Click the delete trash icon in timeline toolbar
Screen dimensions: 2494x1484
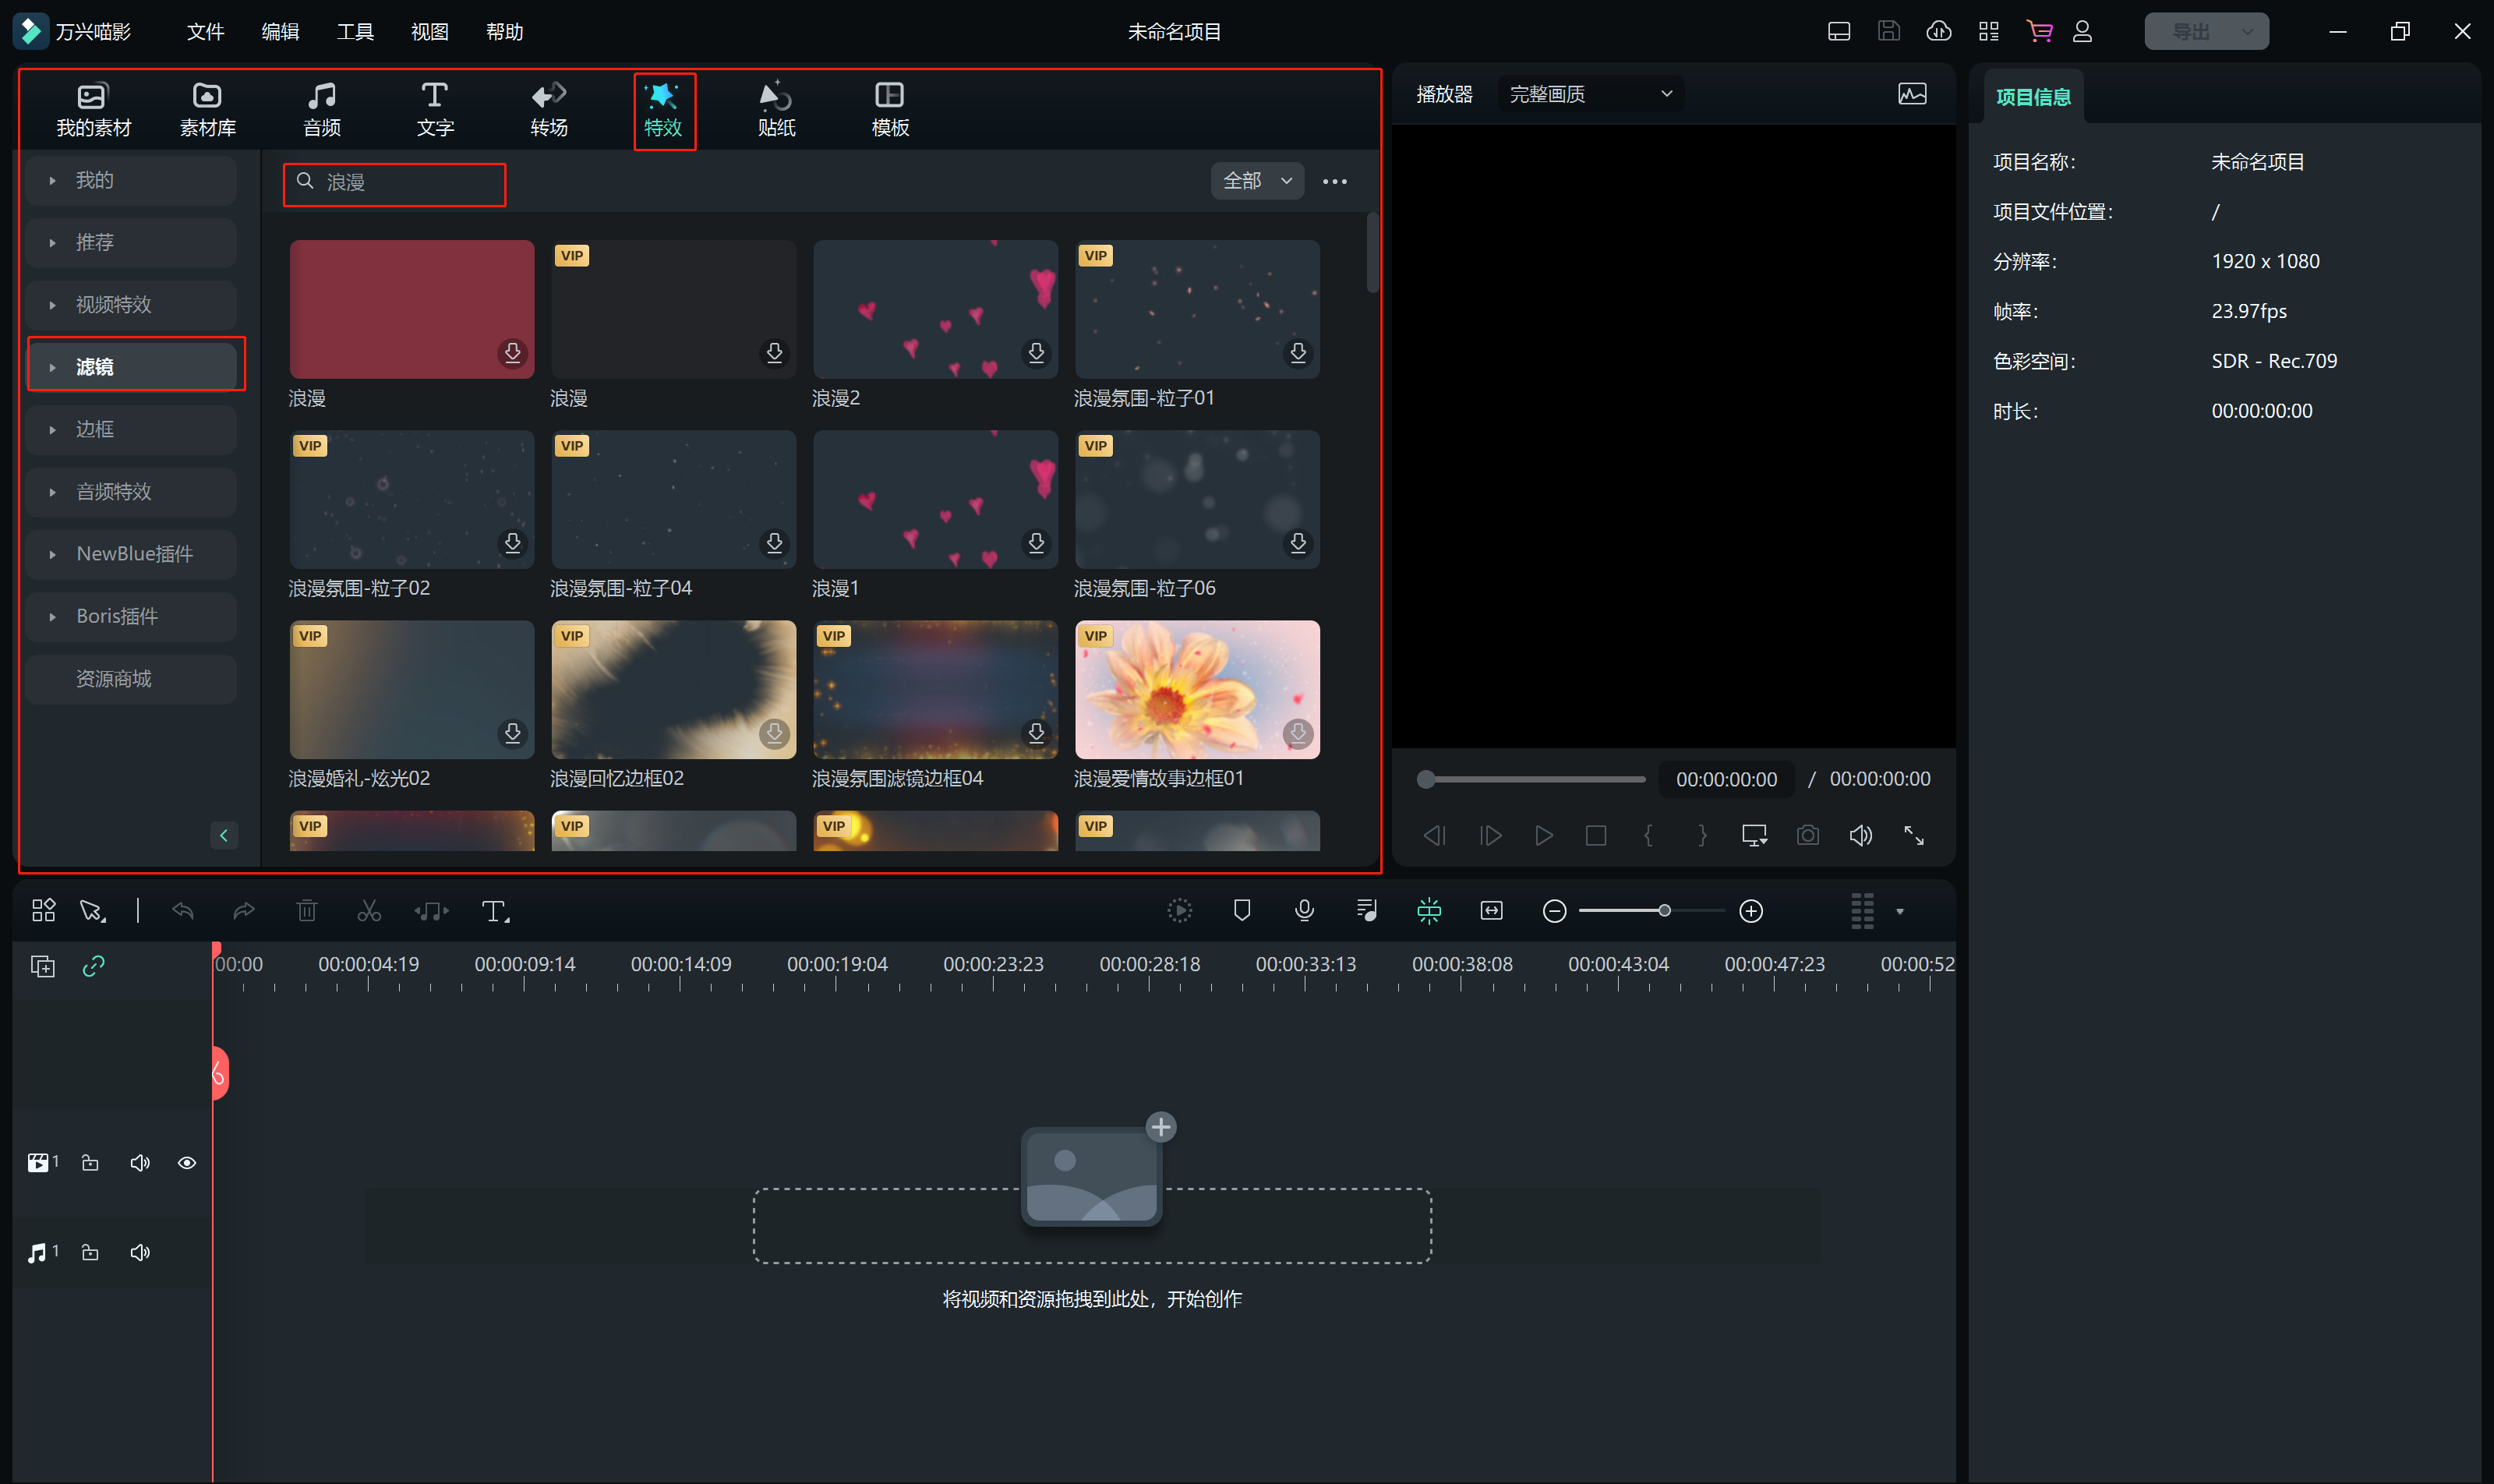click(x=307, y=911)
